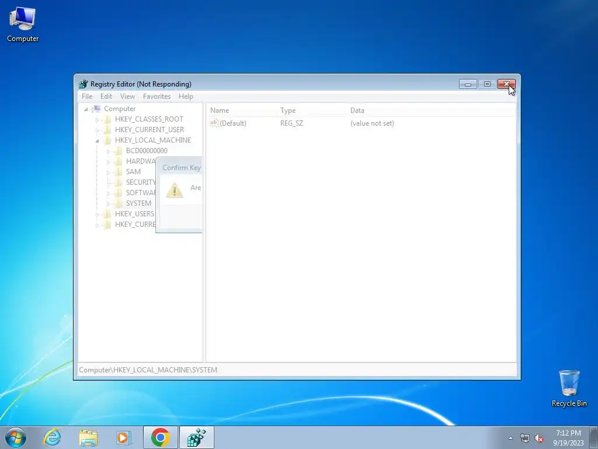The width and height of the screenshot is (598, 449).
Task: Open the Computer desktop icon
Action: 23,24
